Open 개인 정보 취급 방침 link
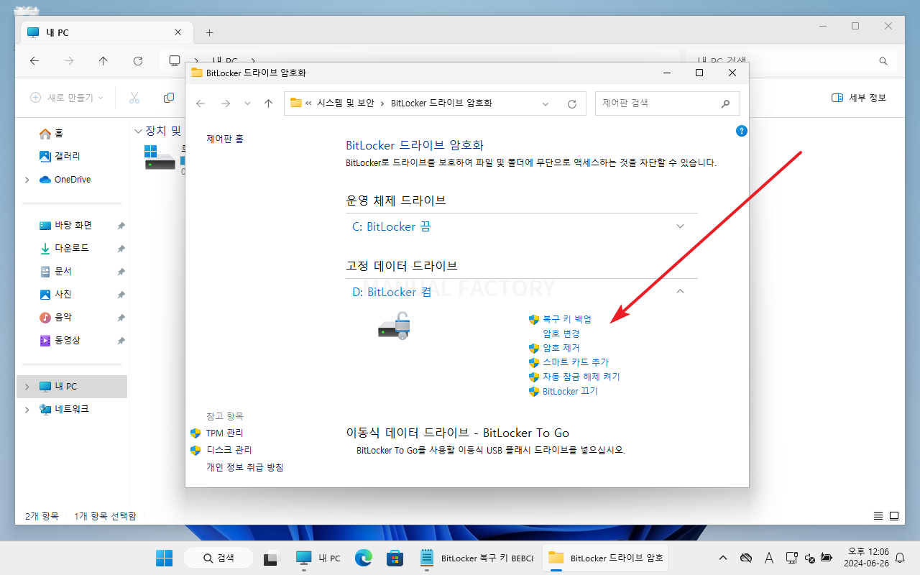Screen dimensions: 920x575 click(245, 467)
